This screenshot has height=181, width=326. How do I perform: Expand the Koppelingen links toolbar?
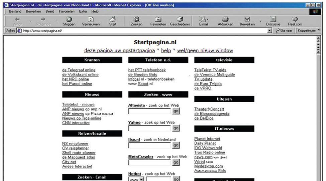pos(311,31)
